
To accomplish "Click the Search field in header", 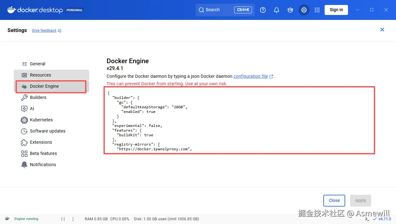I will 225,10.
